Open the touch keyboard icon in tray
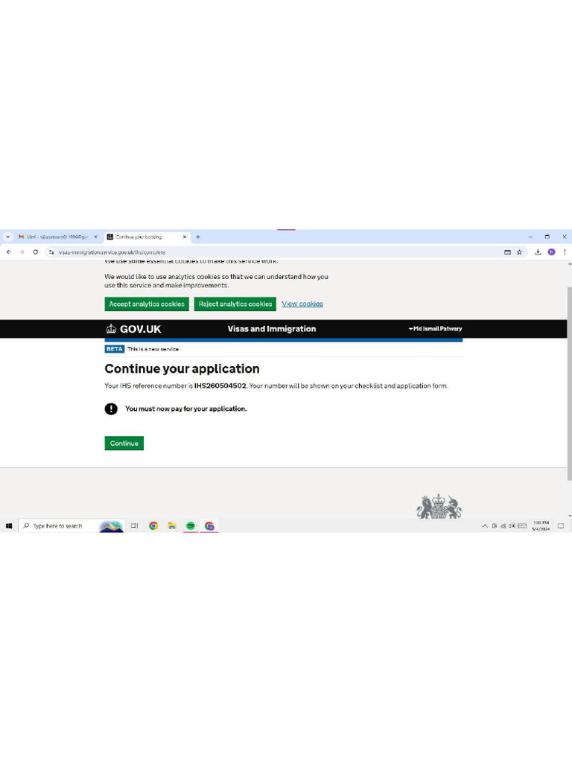This screenshot has width=572, height=762. (522, 526)
